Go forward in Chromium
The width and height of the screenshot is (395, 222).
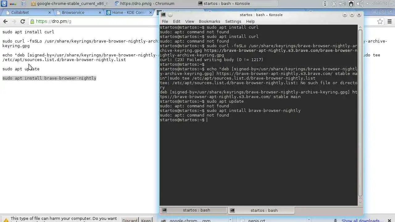[x=14, y=21]
